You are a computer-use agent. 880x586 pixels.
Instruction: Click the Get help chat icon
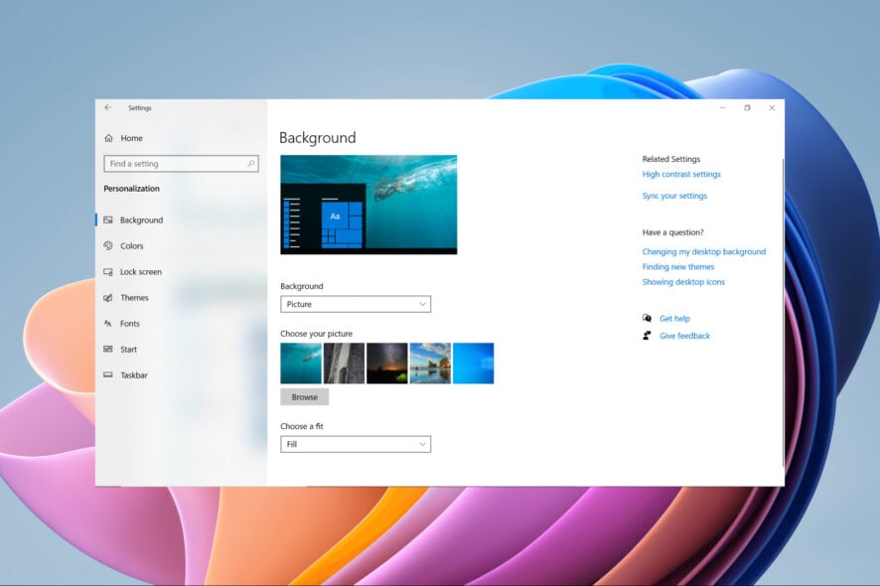pyautogui.click(x=648, y=318)
